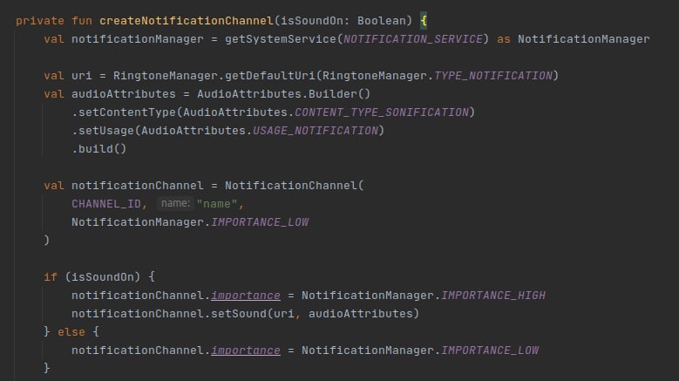This screenshot has width=679, height=381.
Task: Click CHANNEL_ID constant
Action: pos(106,203)
